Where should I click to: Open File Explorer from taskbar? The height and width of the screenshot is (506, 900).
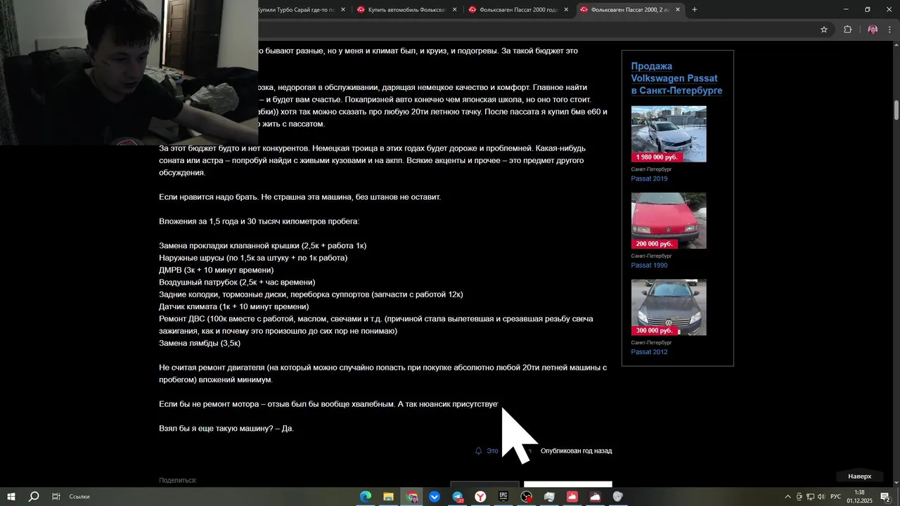[x=388, y=497]
